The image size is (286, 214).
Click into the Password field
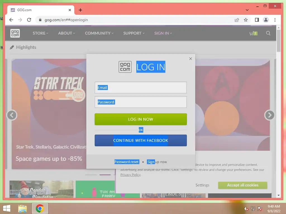(x=141, y=102)
